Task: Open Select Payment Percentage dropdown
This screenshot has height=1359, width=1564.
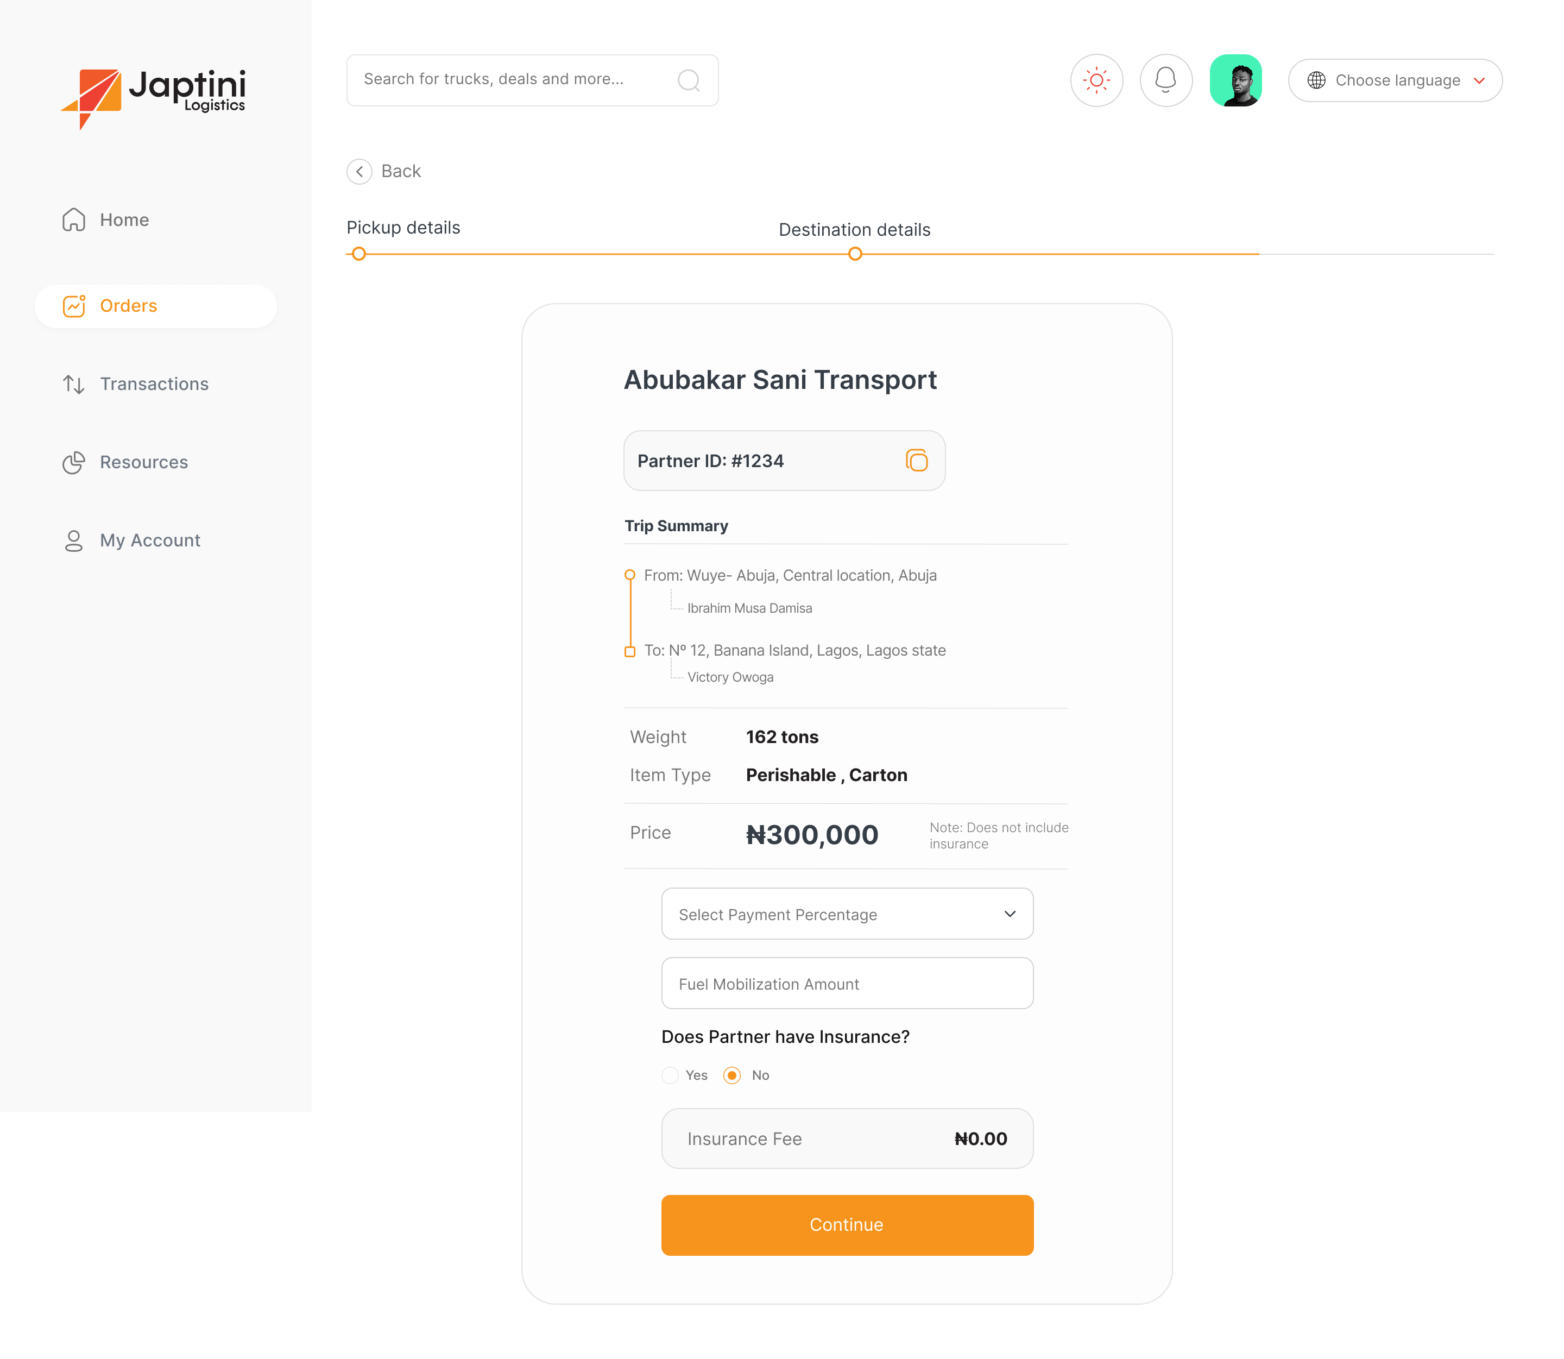Action: click(x=847, y=914)
